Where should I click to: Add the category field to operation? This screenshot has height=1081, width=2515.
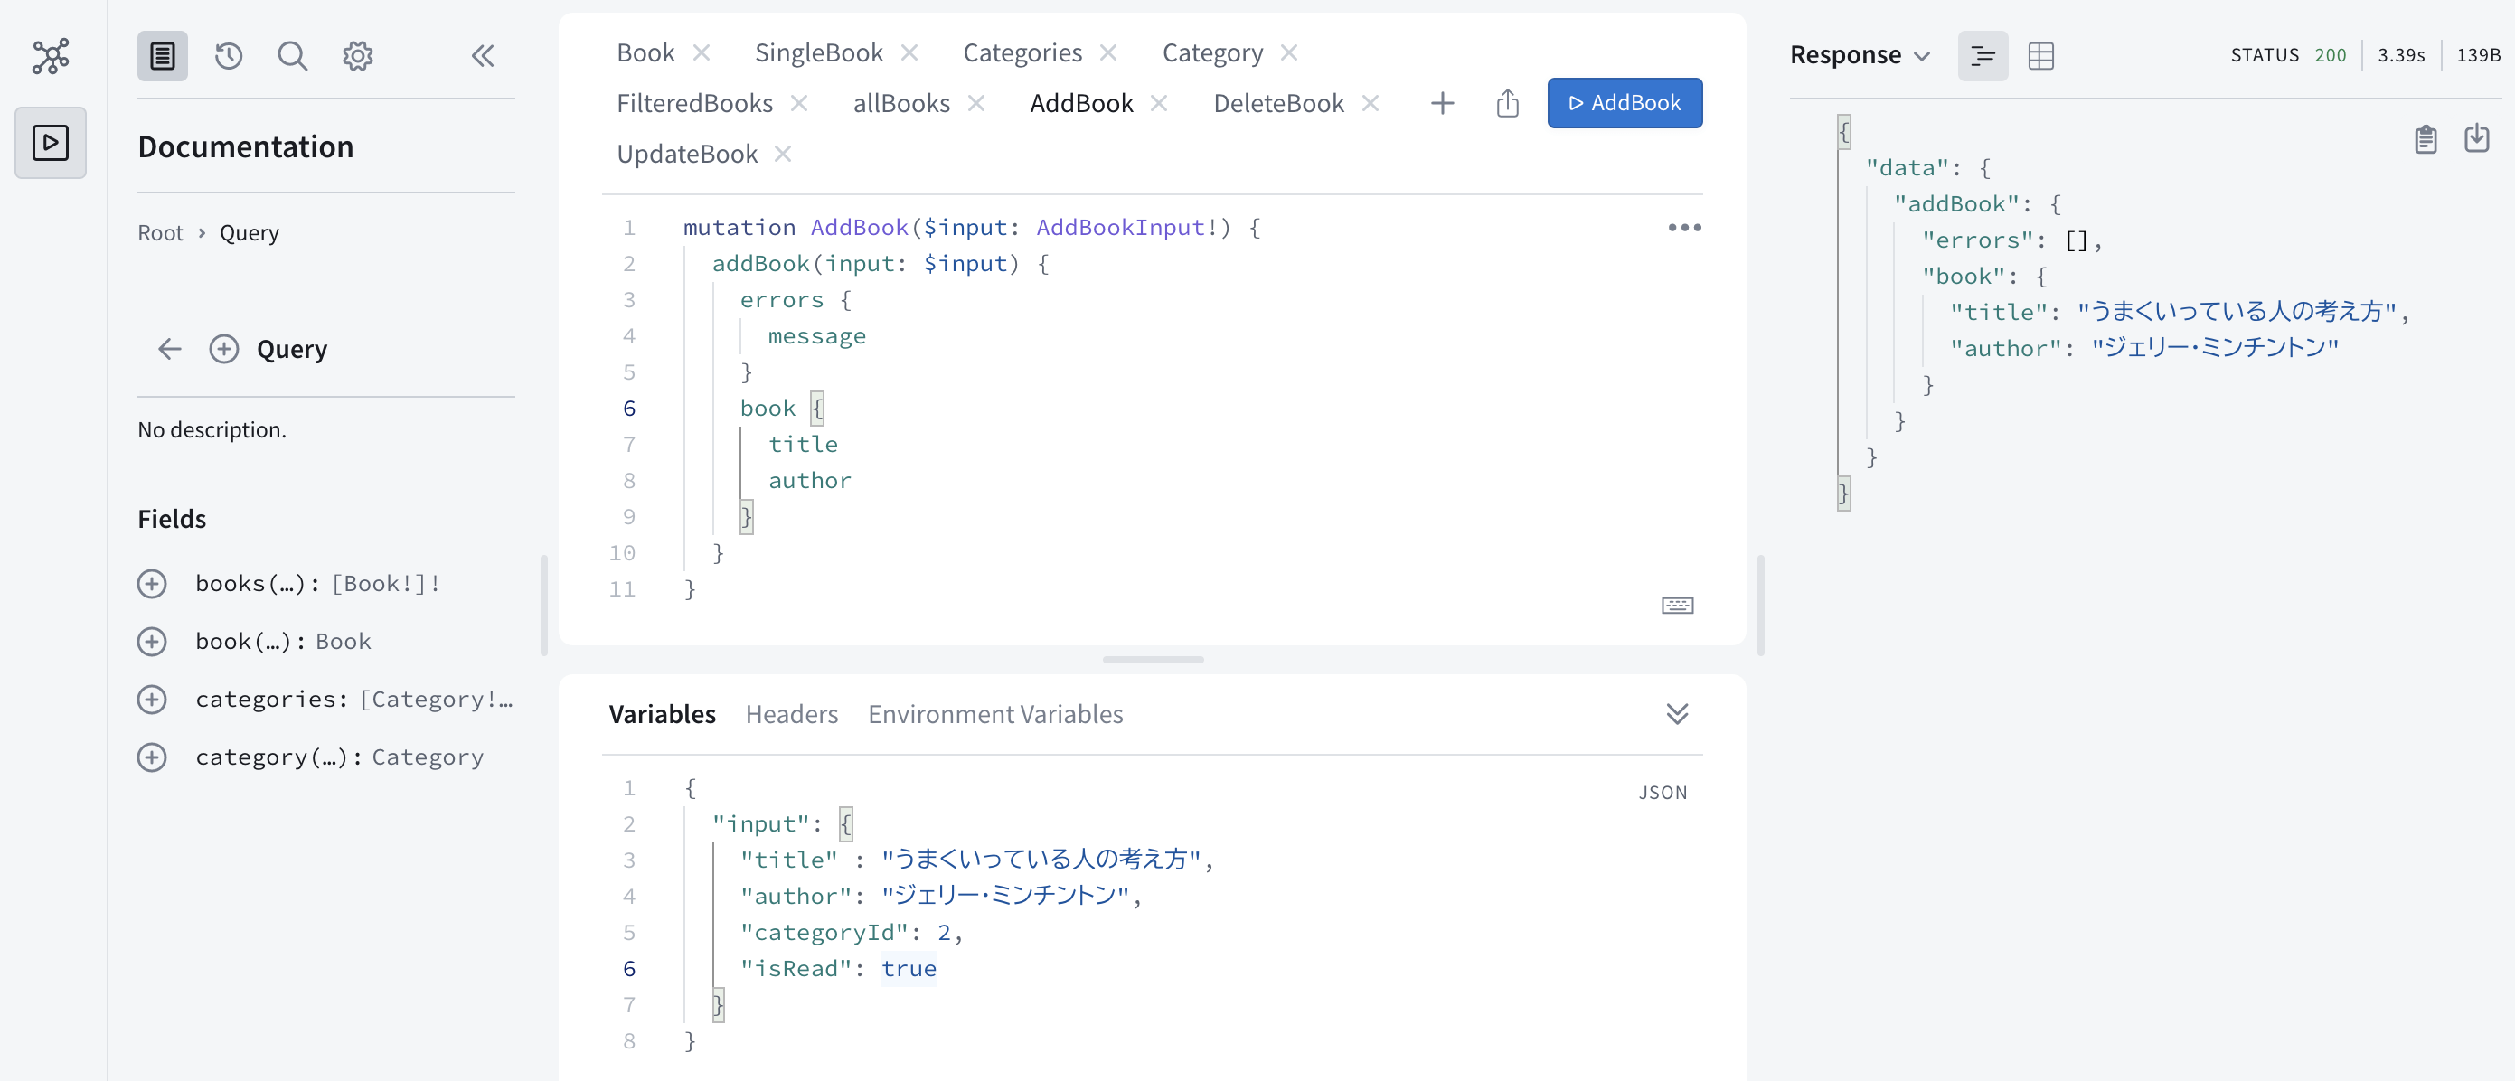pos(152,757)
